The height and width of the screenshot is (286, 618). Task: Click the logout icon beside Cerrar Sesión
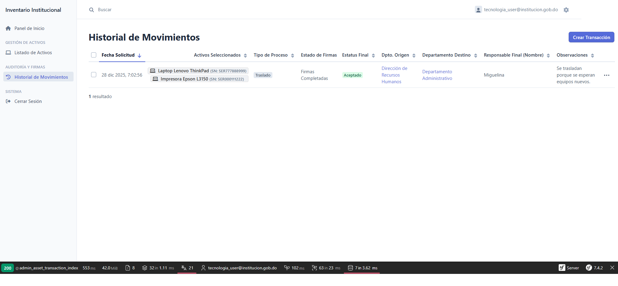pyautogui.click(x=8, y=101)
